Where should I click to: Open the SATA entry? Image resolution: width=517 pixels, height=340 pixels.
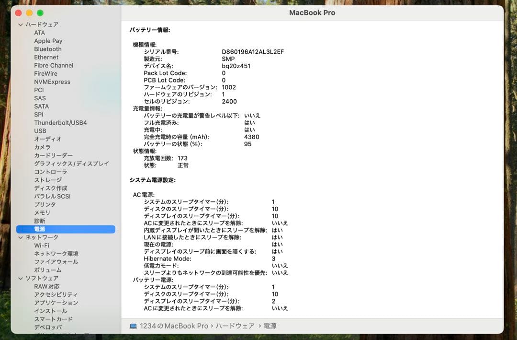(x=42, y=106)
